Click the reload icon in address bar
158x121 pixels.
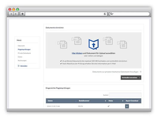coord(105,14)
